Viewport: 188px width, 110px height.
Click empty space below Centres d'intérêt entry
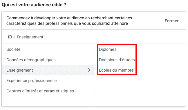point(48,101)
